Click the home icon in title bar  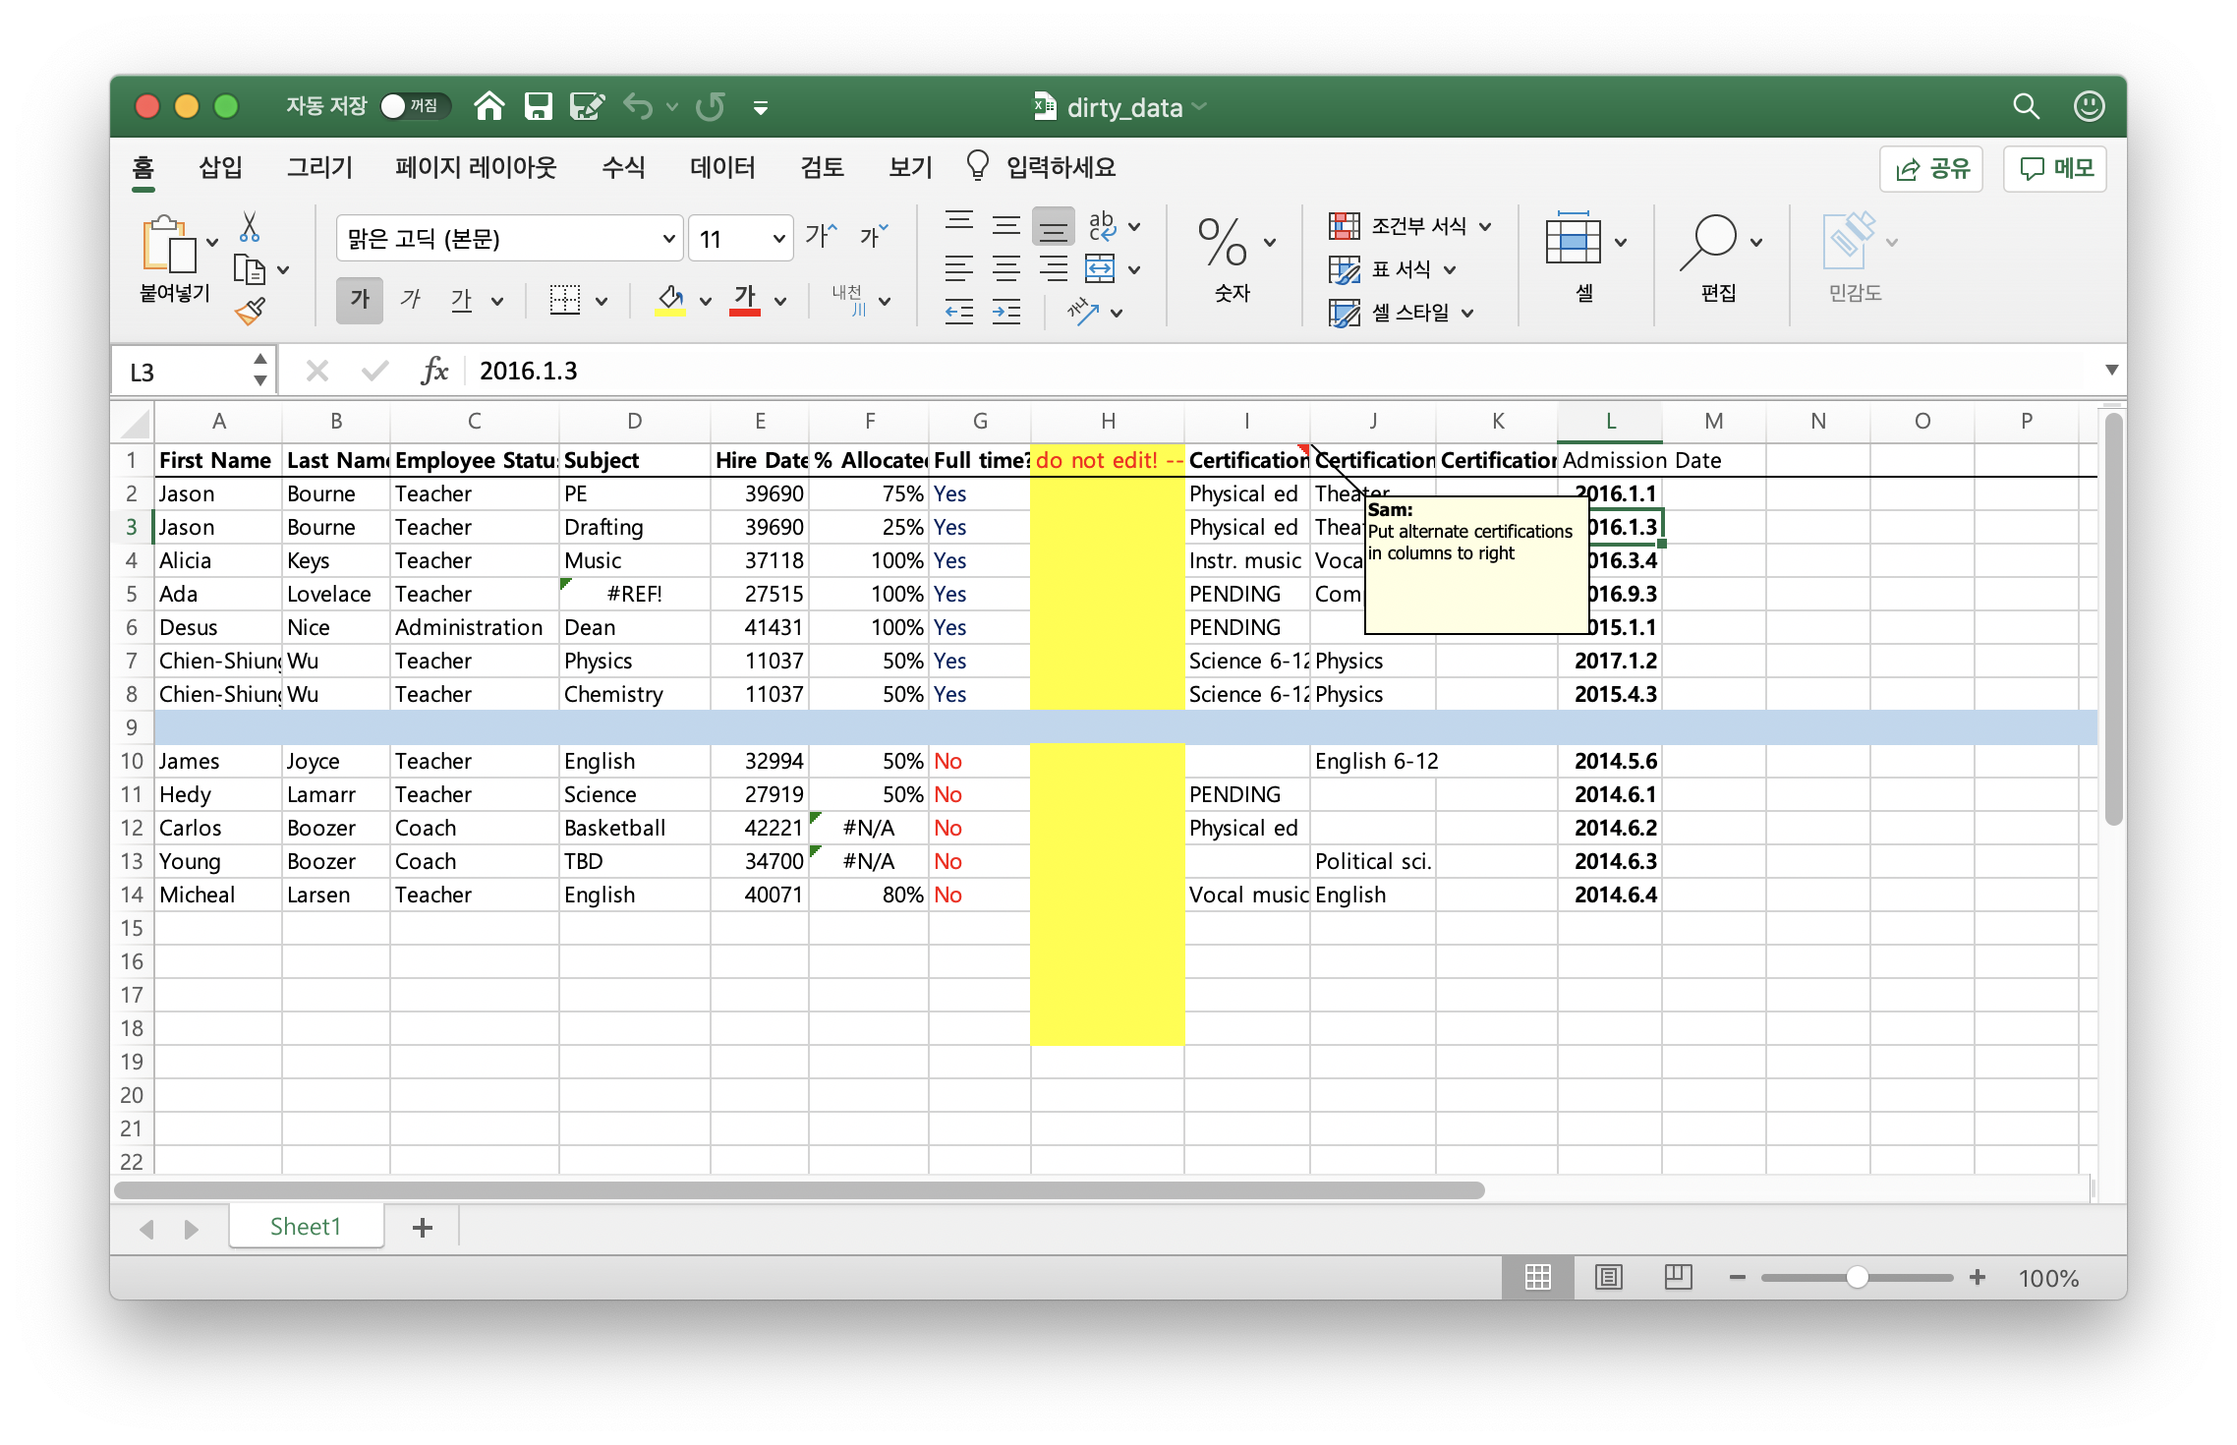tap(488, 106)
